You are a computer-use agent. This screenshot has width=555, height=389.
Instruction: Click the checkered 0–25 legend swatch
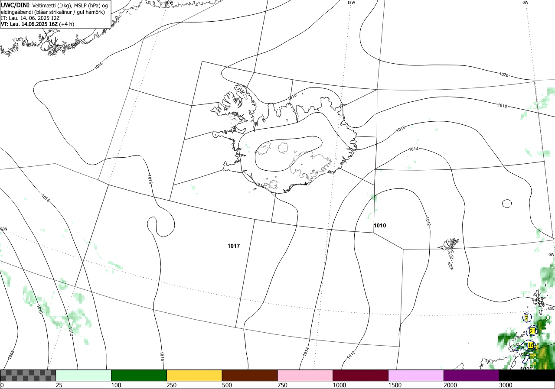[28, 375]
